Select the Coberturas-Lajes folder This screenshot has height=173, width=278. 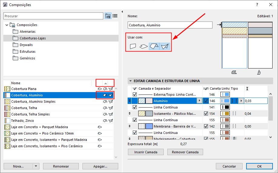pyautogui.click(x=61, y=38)
